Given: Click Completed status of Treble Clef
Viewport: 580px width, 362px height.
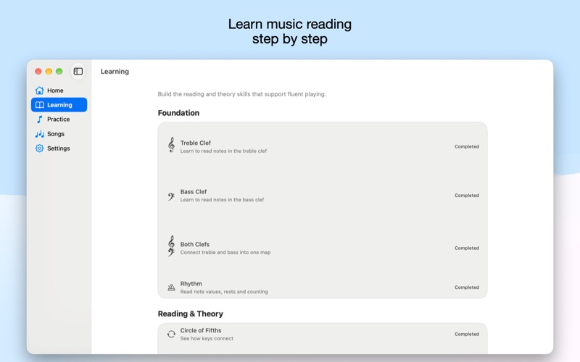Looking at the screenshot, I should point(467,147).
